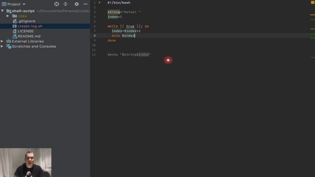This screenshot has width=315, height=177.
Task: Click the External Libraries icon
Action: (9, 41)
